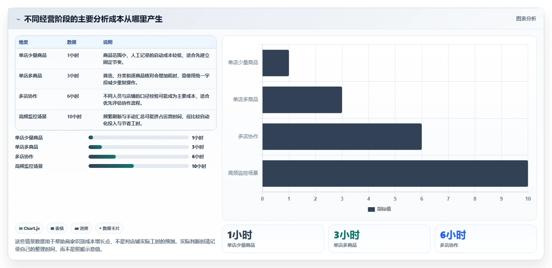Click the 3小时 value in the table

click(x=73, y=76)
